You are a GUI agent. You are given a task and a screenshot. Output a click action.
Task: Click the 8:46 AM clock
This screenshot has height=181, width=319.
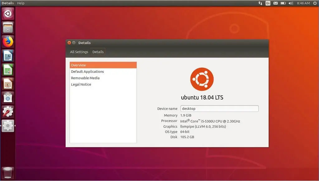(x=303, y=3)
